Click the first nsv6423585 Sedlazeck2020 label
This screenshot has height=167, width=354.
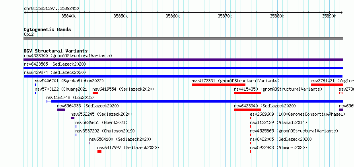point(55,64)
